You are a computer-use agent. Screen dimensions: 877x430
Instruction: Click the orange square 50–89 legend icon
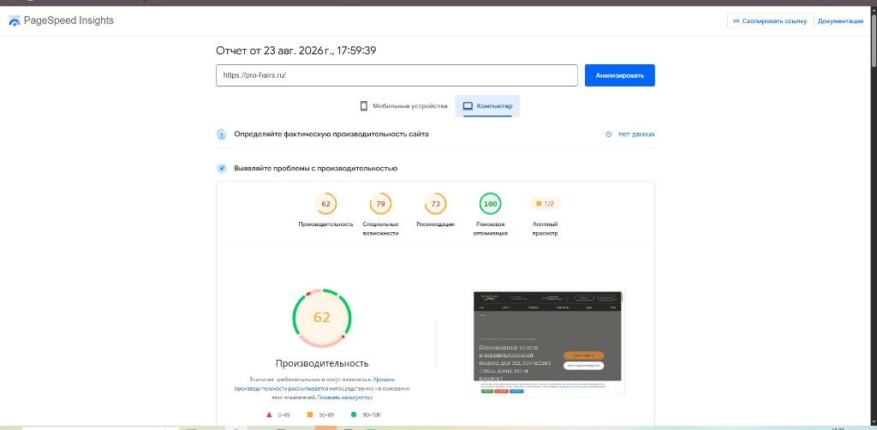click(309, 415)
